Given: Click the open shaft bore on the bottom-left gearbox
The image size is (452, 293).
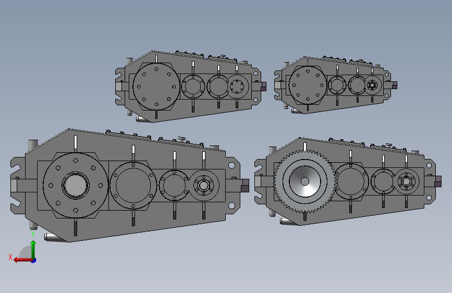Looking at the screenshot, I should (x=76, y=186).
